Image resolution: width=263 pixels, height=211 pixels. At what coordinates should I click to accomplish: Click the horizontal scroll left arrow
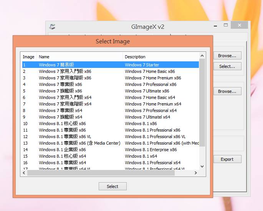[24, 173]
